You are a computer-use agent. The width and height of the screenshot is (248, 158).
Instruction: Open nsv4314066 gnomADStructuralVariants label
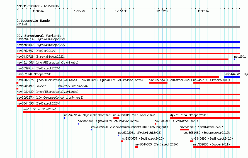(48, 62)
